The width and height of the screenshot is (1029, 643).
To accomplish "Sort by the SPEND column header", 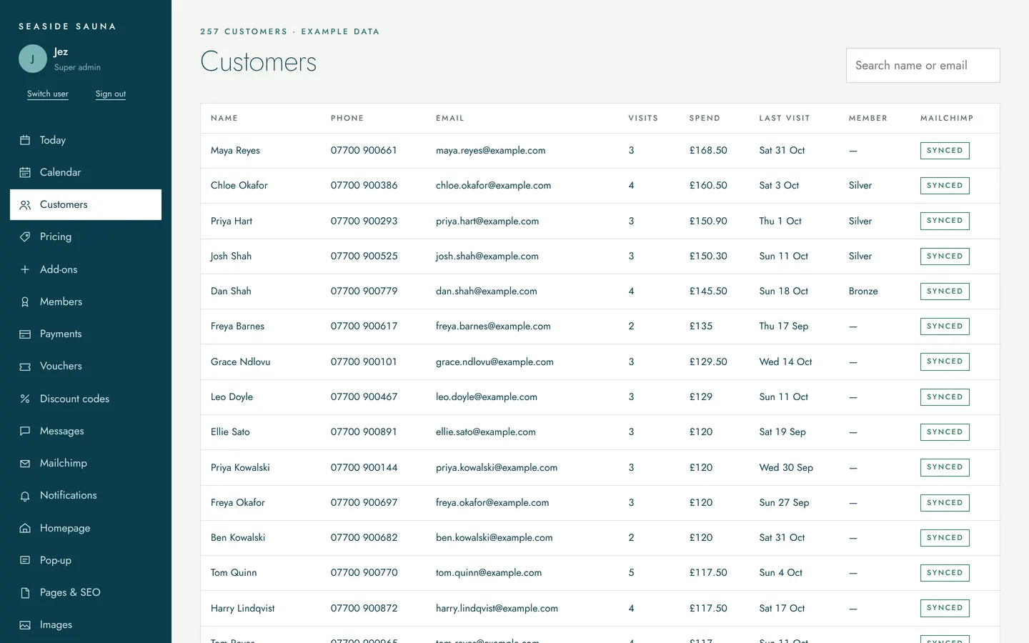I will (x=705, y=118).
